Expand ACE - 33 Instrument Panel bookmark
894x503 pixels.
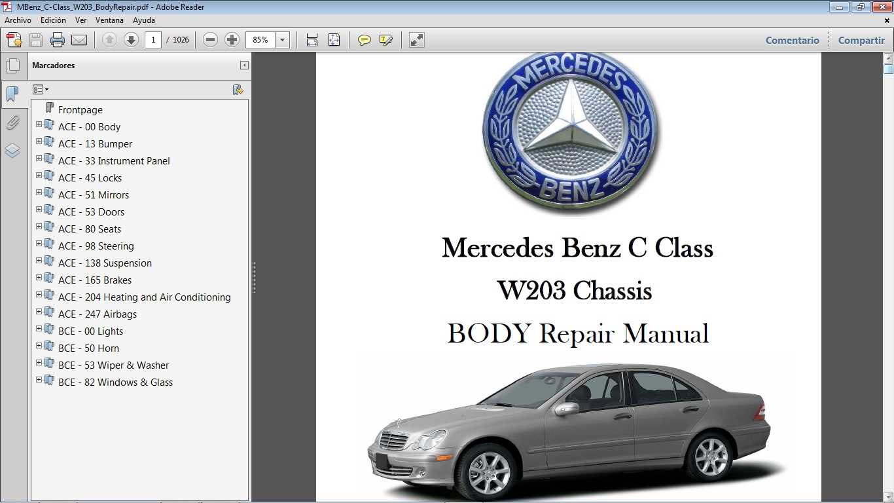(x=39, y=158)
